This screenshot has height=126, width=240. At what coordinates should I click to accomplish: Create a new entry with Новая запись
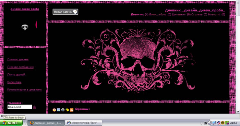tap(65, 12)
